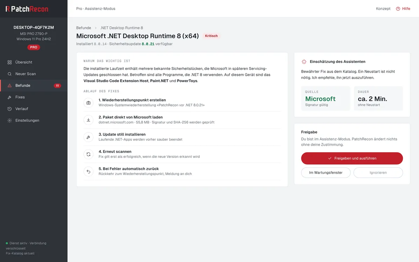Image resolution: width=419 pixels, height=262 pixels.
Task: Click the PatchRecon logo icon
Action: click(8, 9)
